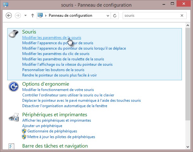This screenshot has width=193, height=152.
Task: Click the vertical scrollbar thumb
Action: (188, 74)
